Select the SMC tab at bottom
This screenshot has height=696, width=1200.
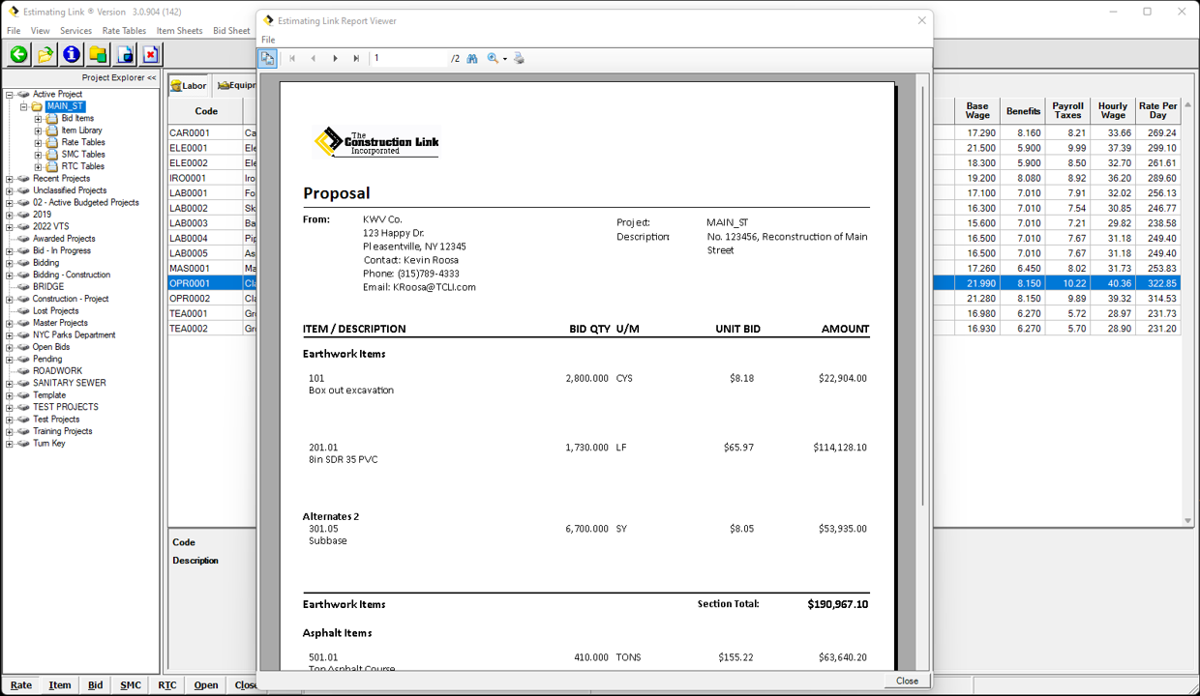coord(130,684)
